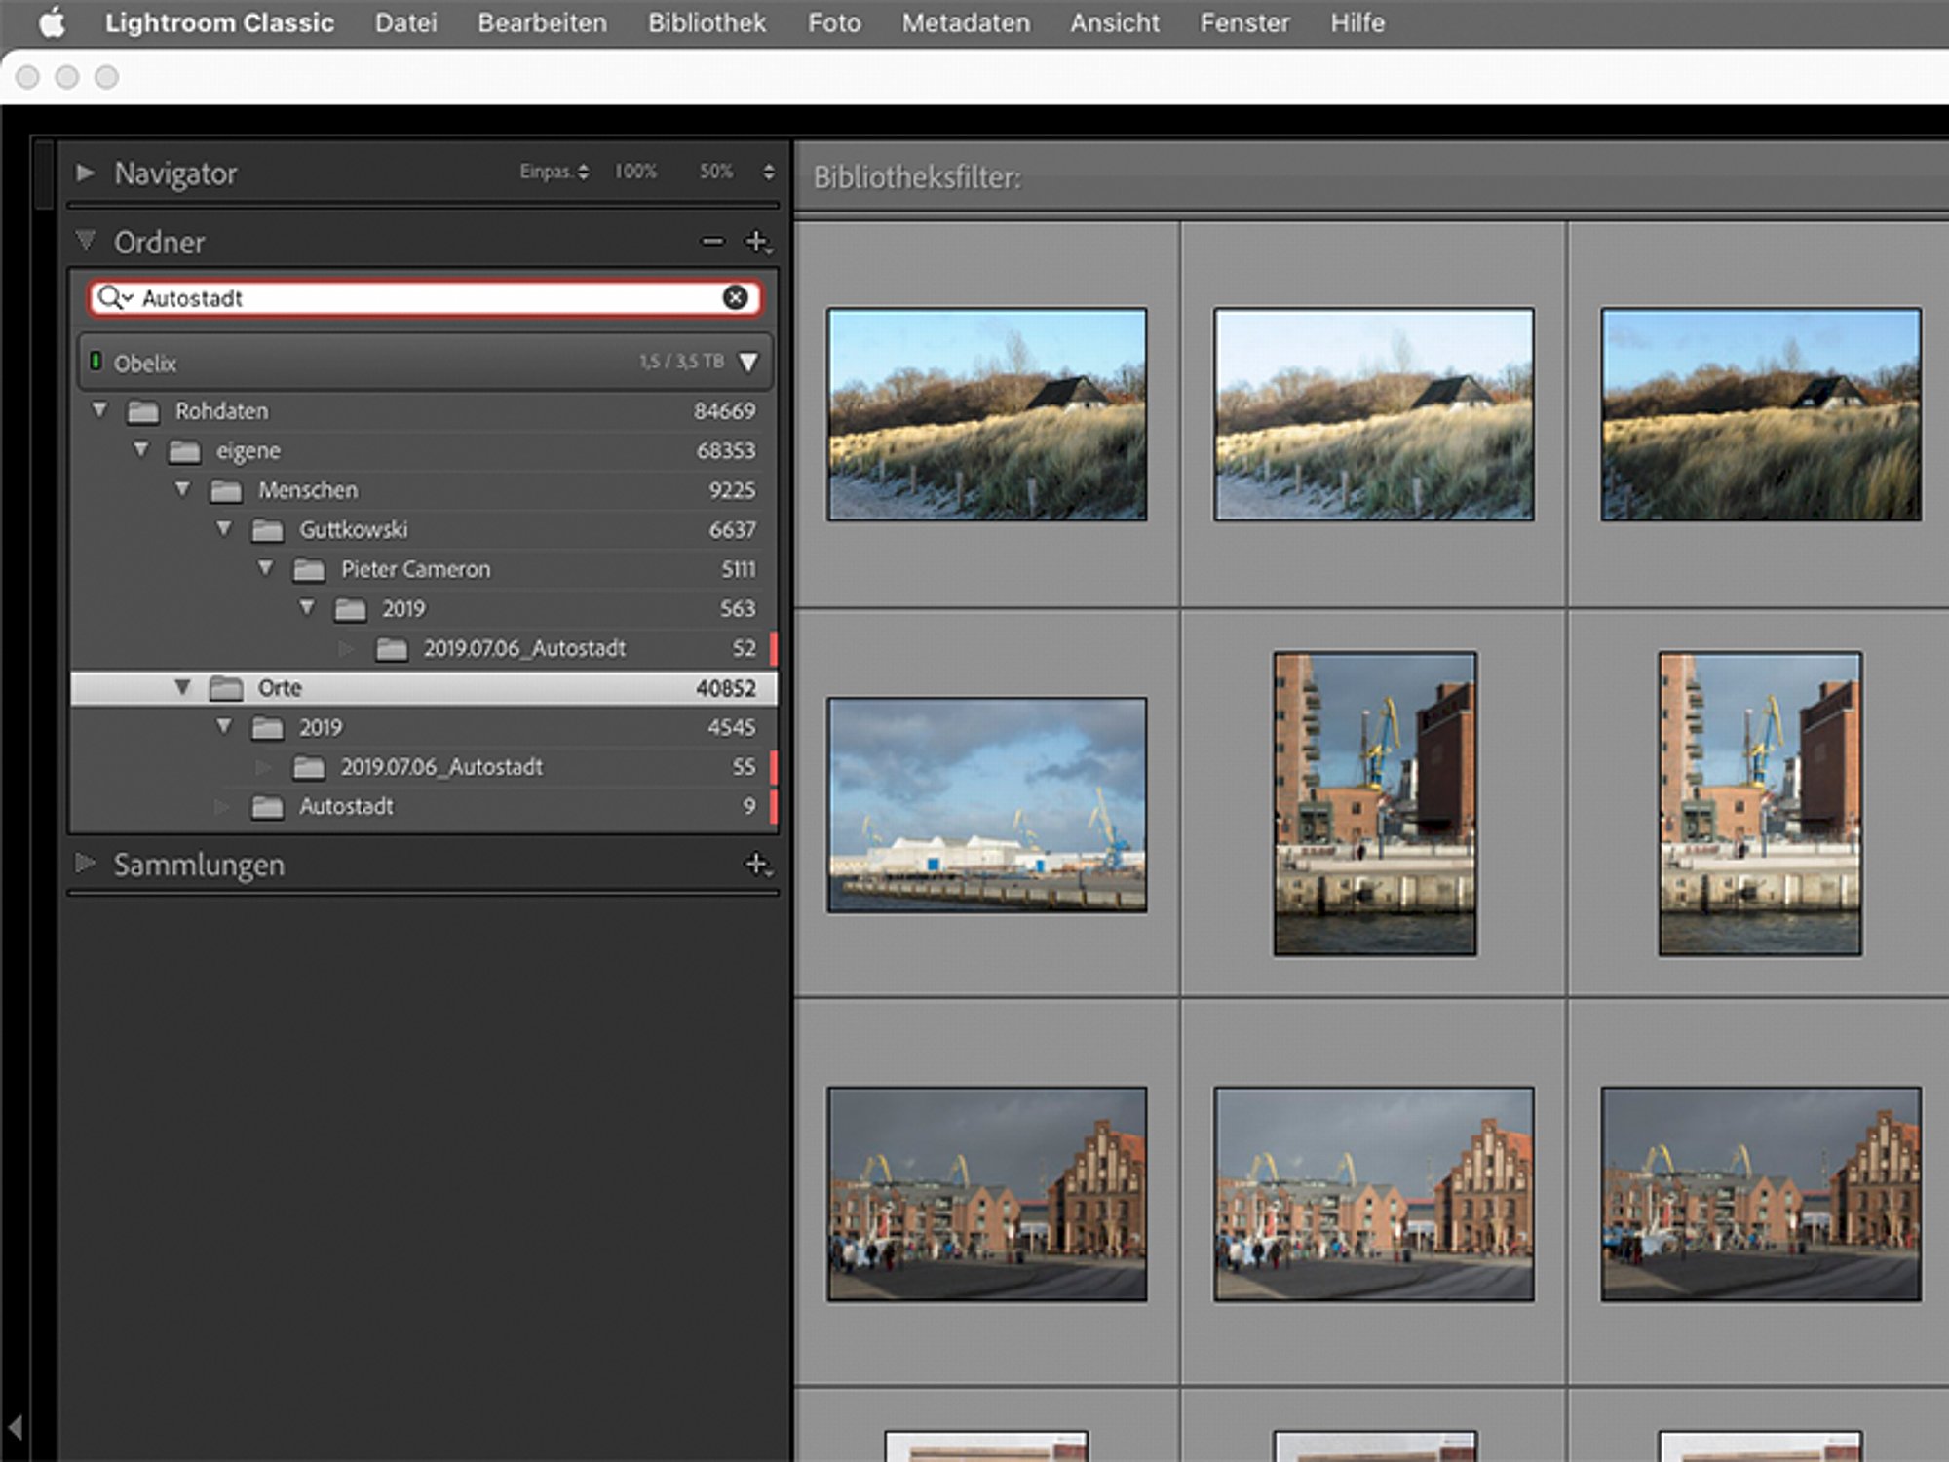The width and height of the screenshot is (1949, 1462).
Task: Select Einpas. zoom option in Navigator
Action: point(553,172)
